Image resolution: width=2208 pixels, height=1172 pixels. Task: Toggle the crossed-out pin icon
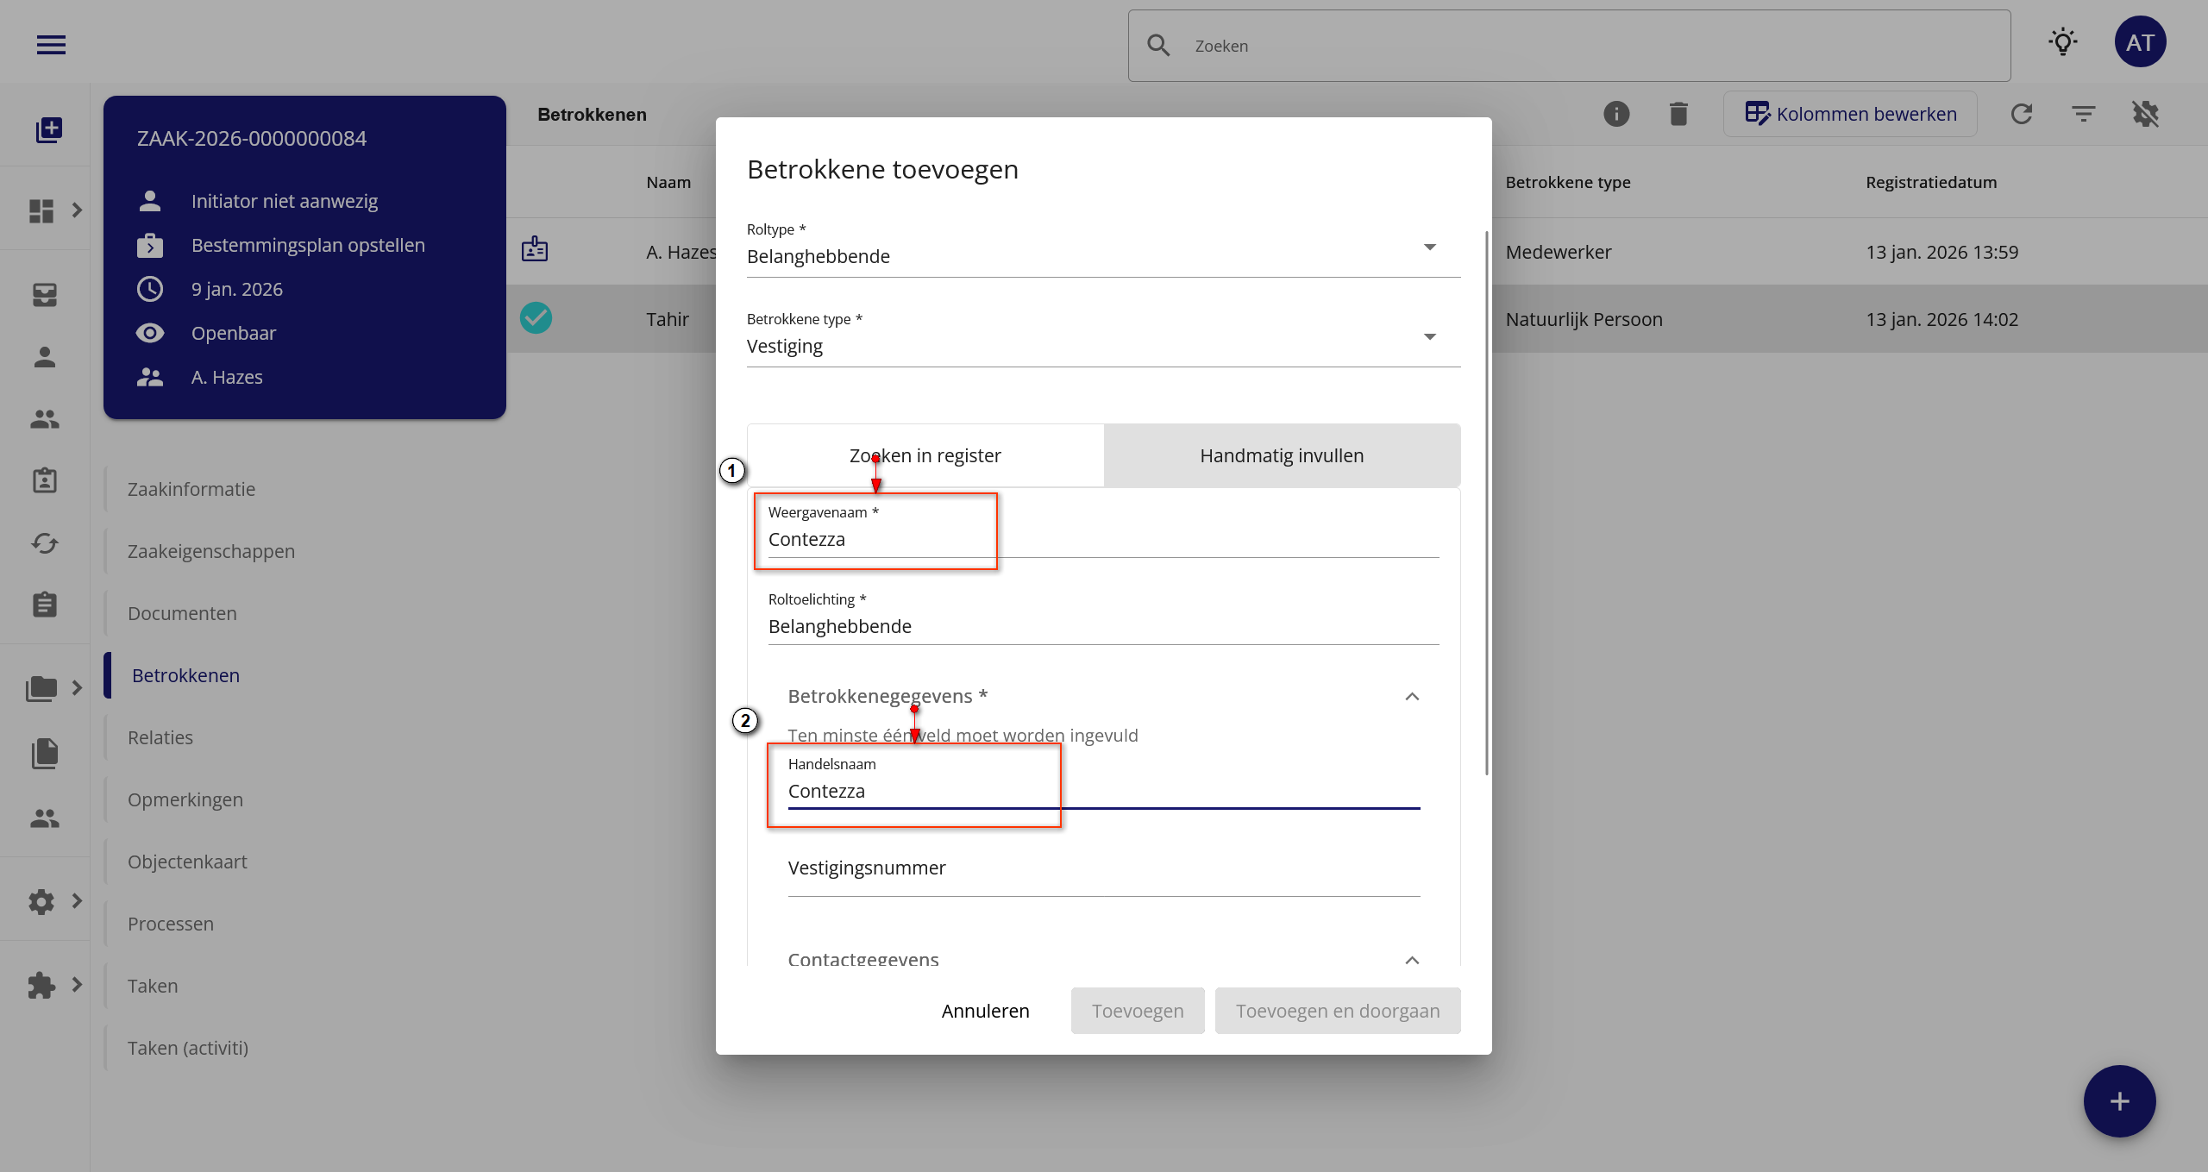click(2145, 114)
